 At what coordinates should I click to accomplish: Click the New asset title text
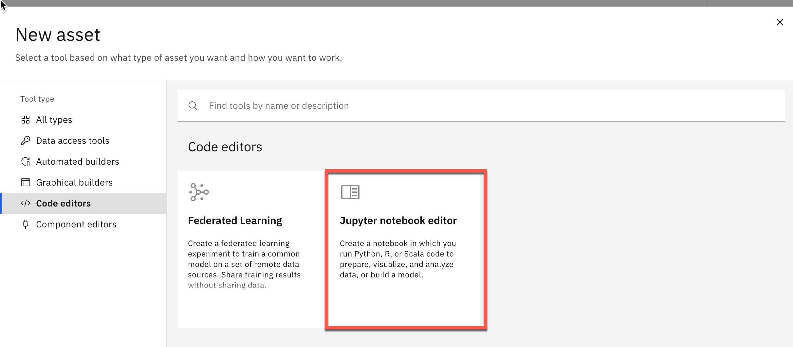pos(58,34)
